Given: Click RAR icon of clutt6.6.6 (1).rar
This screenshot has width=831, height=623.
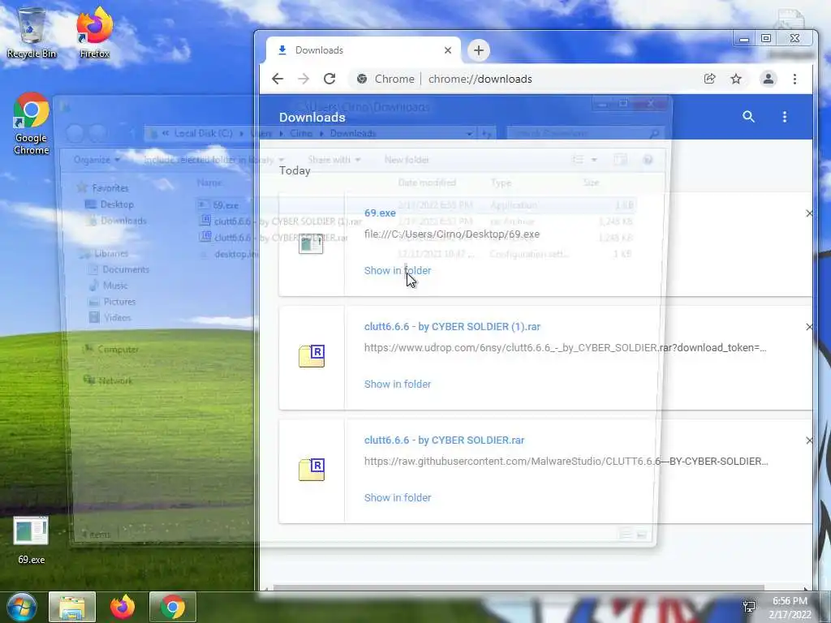Looking at the screenshot, I should pyautogui.click(x=312, y=356).
